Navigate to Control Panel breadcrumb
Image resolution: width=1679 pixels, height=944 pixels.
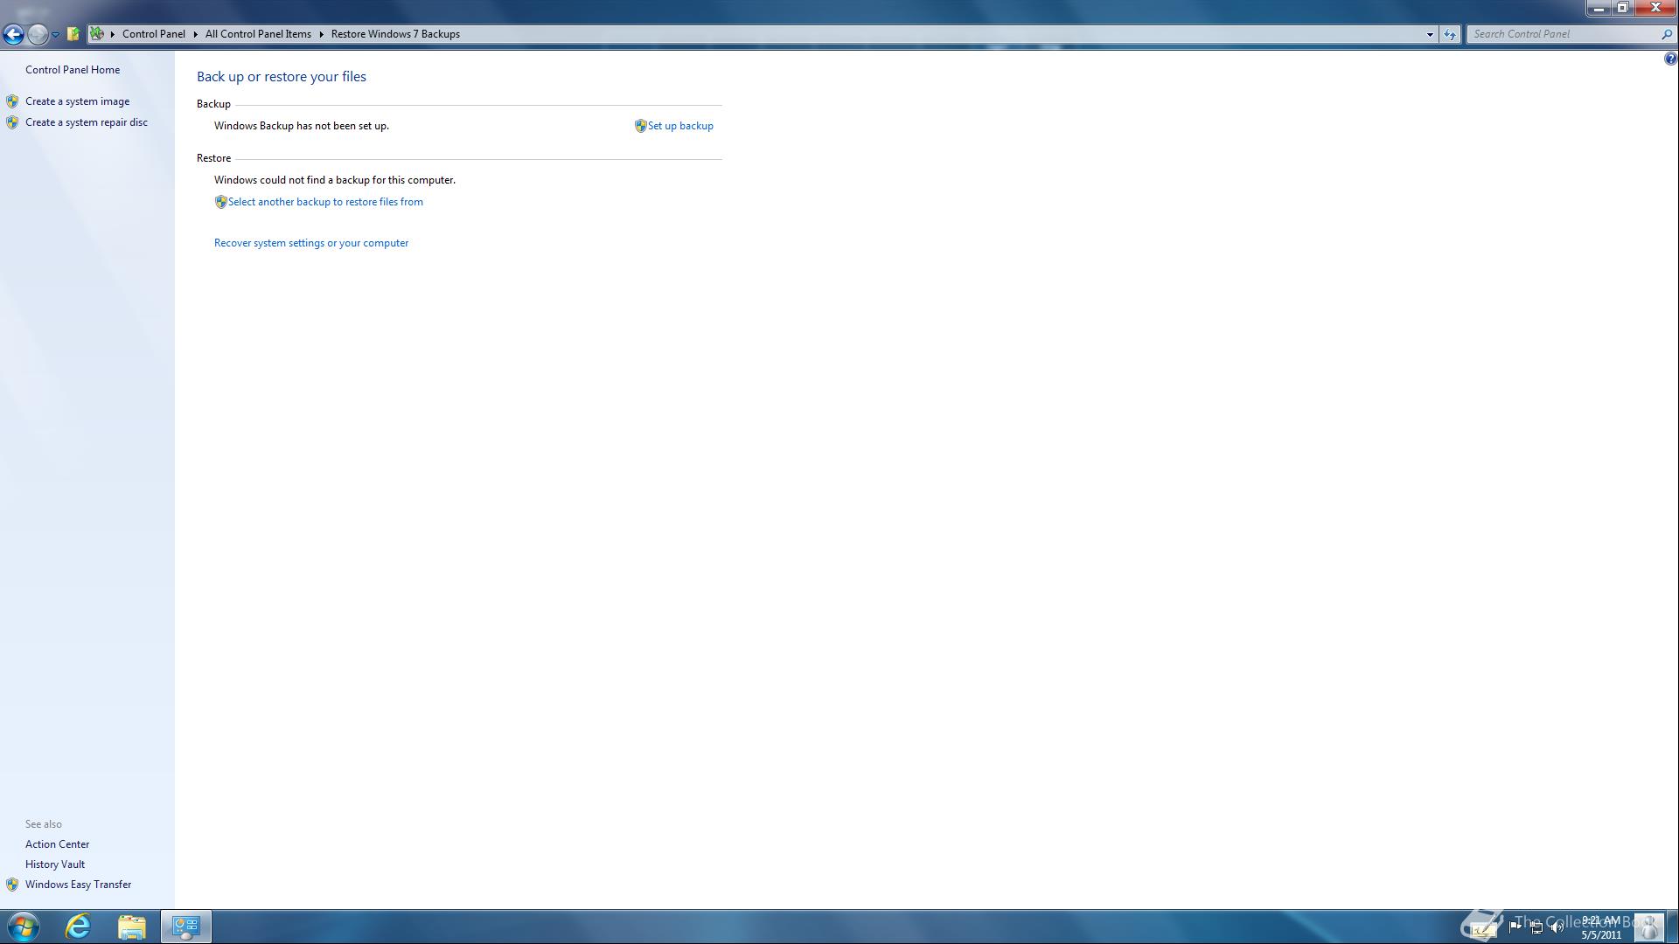tap(153, 34)
